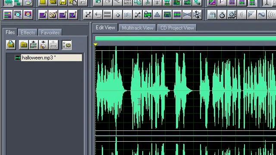Click the dotted purple pencil icon
The width and height of the screenshot is (276, 155).
(x=63, y=15)
